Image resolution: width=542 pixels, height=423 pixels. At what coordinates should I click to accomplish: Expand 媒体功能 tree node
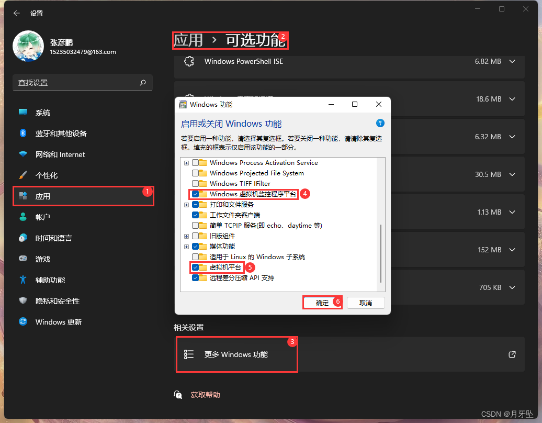click(187, 247)
